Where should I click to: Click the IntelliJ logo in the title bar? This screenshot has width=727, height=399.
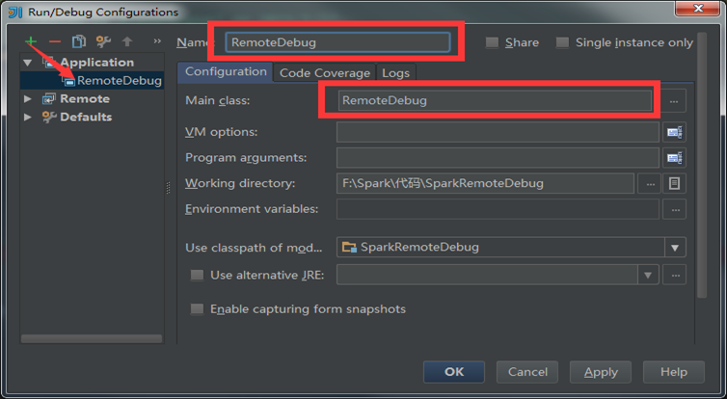coord(15,13)
